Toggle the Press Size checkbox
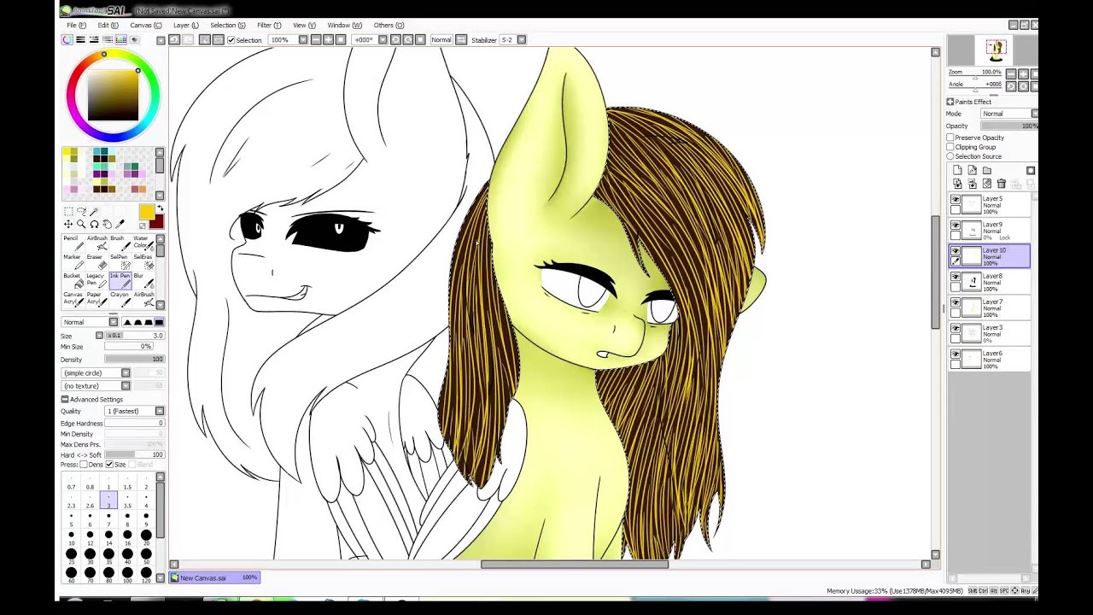Screen dimensions: 1093x615 (x=109, y=465)
